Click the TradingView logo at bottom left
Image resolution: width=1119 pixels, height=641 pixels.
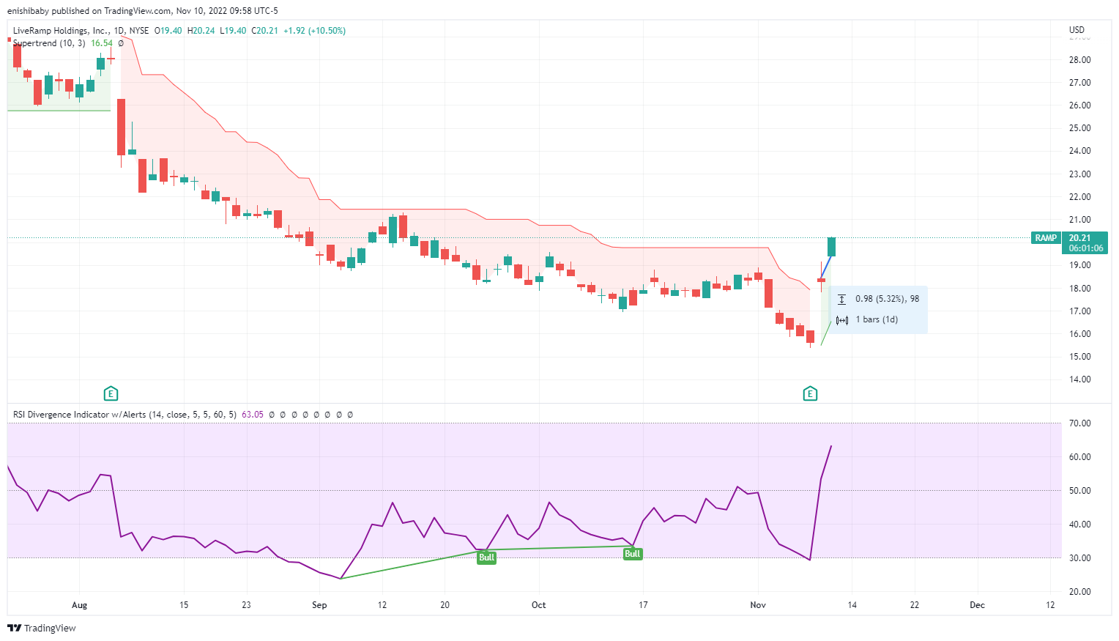coord(42,628)
